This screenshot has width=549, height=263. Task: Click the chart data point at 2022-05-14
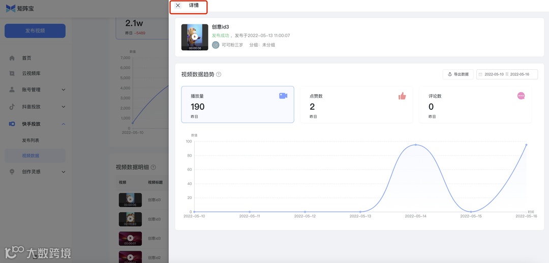tap(416, 144)
